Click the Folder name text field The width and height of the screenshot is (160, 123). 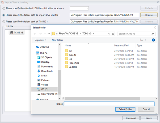(109, 104)
